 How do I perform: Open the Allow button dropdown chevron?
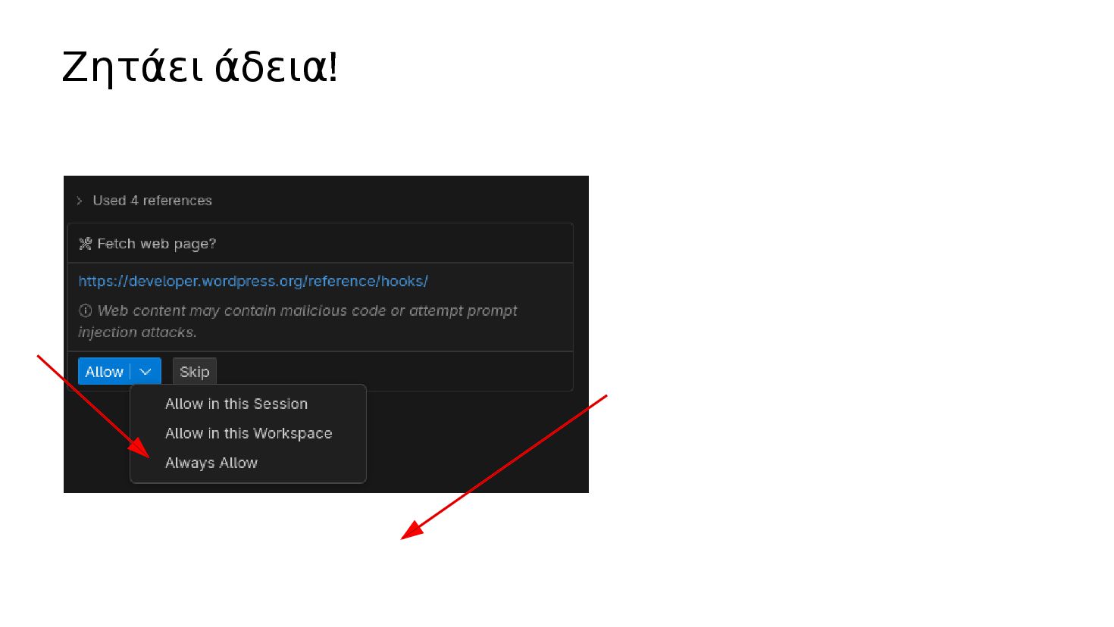pos(146,372)
